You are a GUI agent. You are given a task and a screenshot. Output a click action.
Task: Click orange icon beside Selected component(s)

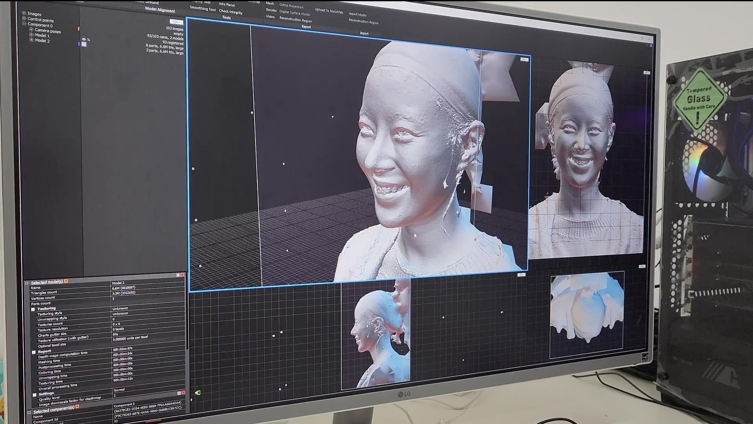(77, 407)
